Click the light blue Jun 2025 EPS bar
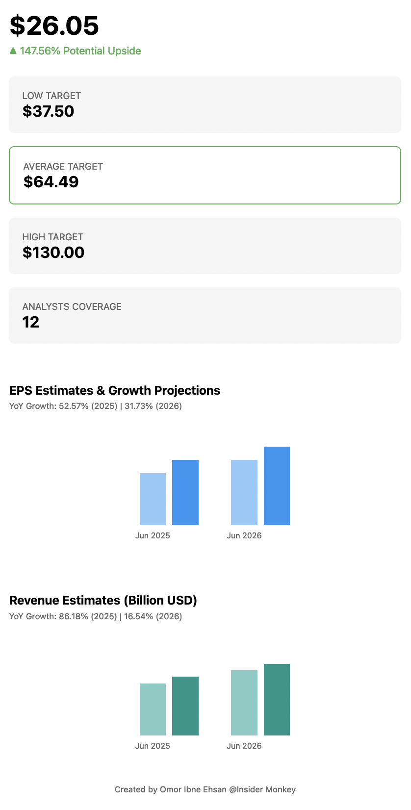Image resolution: width=411 pixels, height=810 pixels. [x=153, y=499]
